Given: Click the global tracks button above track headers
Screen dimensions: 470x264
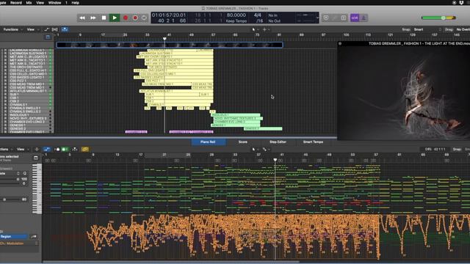Looking at the screenshot, I should pyautogui.click(x=48, y=37).
